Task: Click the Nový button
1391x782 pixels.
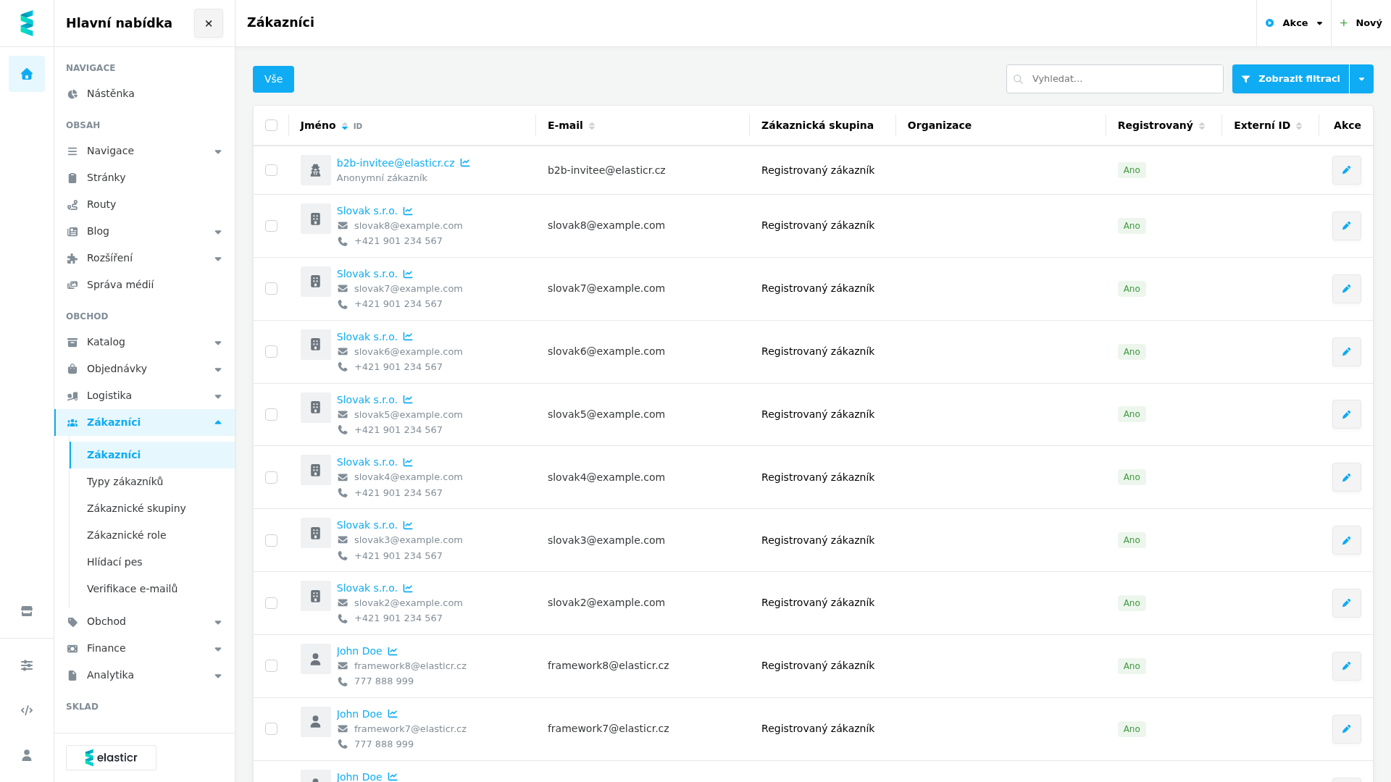Action: pyautogui.click(x=1361, y=23)
